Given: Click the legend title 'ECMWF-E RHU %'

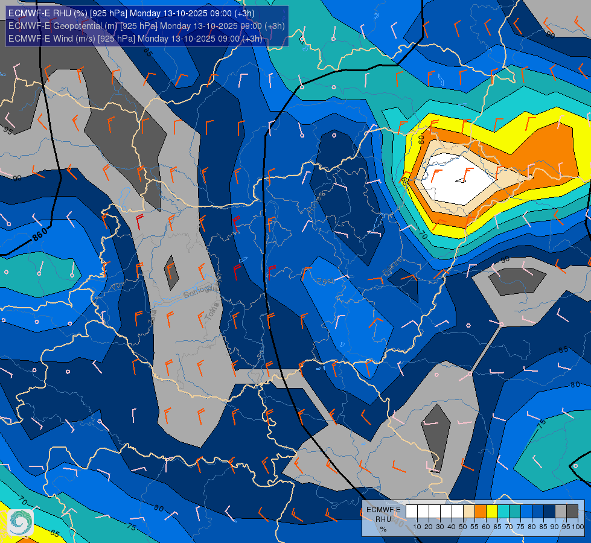Looking at the screenshot, I should pos(383,519).
